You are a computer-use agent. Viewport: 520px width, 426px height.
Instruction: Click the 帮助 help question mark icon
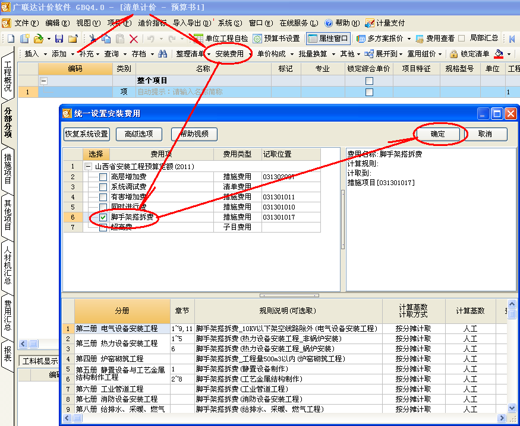328,23
